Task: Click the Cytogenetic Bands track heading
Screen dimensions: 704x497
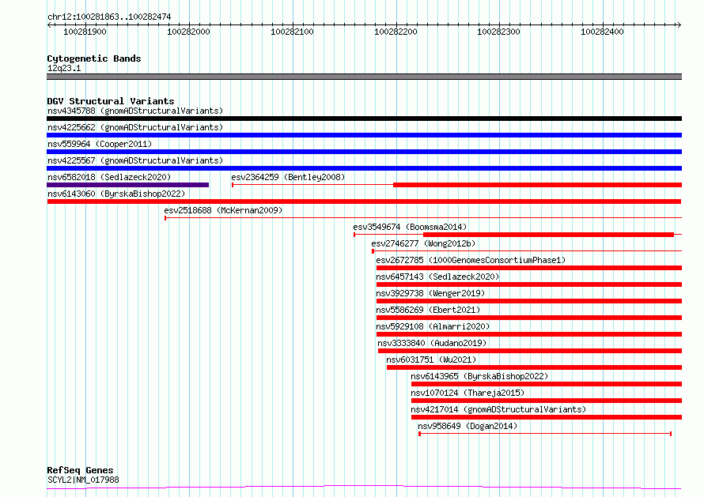Action: pos(94,58)
